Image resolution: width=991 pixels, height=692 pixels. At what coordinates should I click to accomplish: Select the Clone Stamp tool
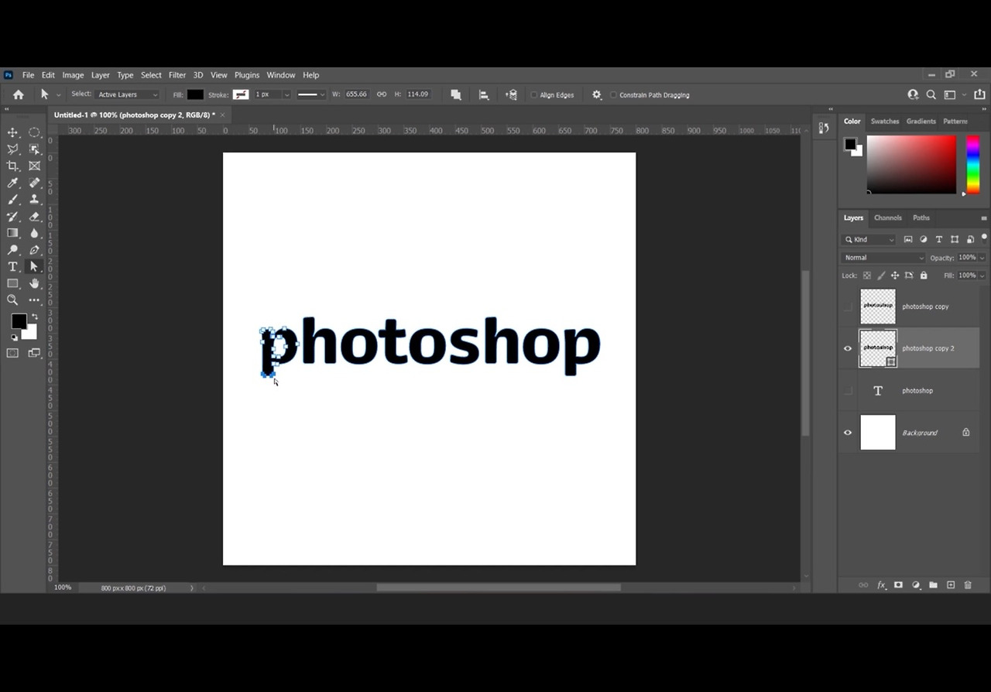(x=35, y=200)
